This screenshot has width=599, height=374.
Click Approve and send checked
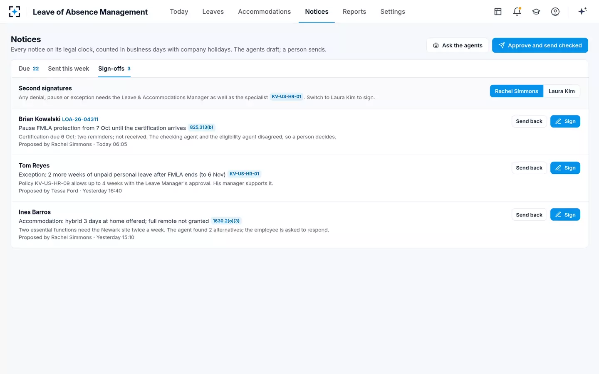[x=540, y=45]
